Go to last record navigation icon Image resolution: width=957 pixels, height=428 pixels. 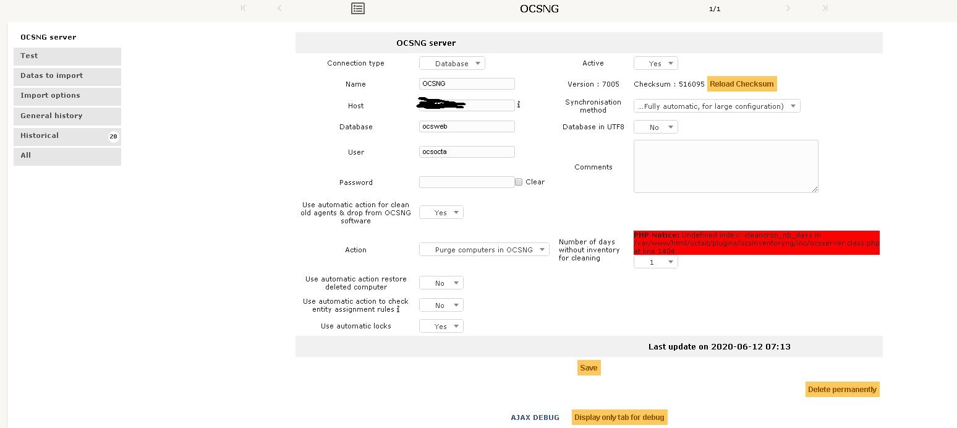click(825, 9)
